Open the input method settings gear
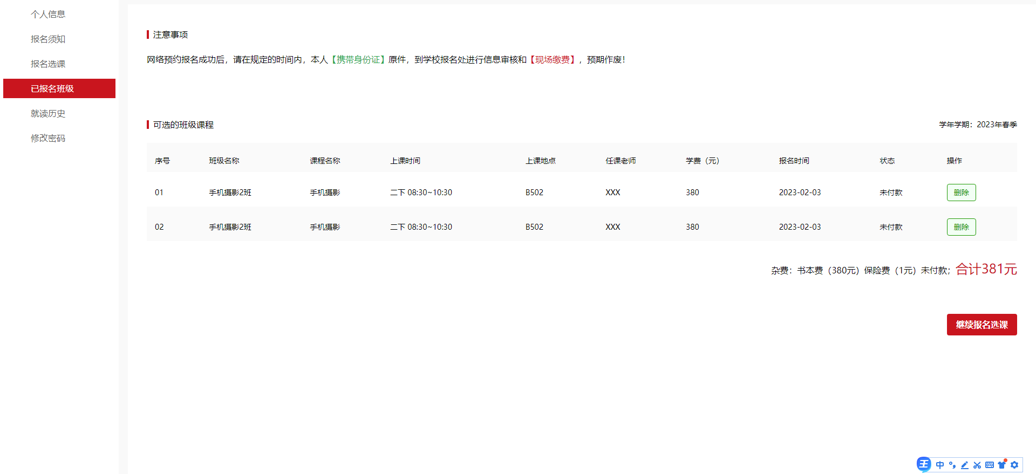Viewport: 1036px width, 474px height. point(1014,465)
